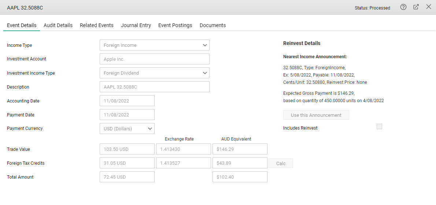Click the Cents/Unit: 32.50880 line

tap(325, 82)
